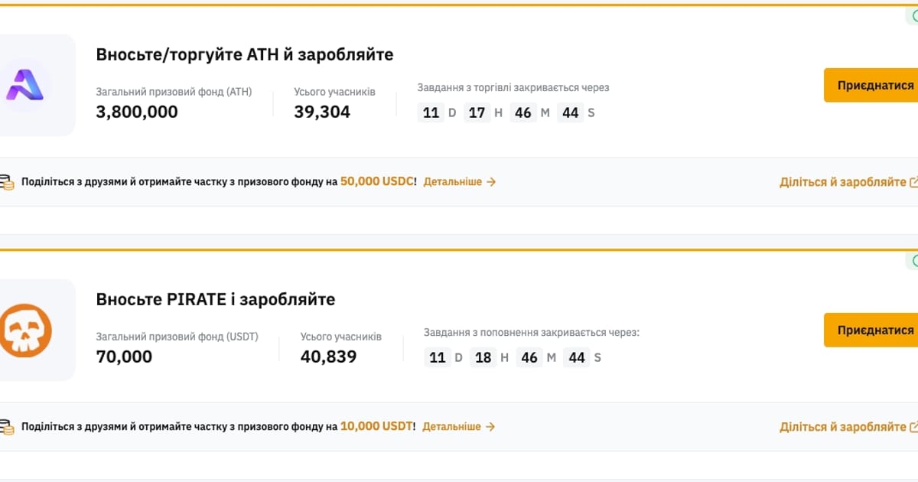Click the participants count 40,839
Screen dimensions: 918x482
(x=330, y=357)
